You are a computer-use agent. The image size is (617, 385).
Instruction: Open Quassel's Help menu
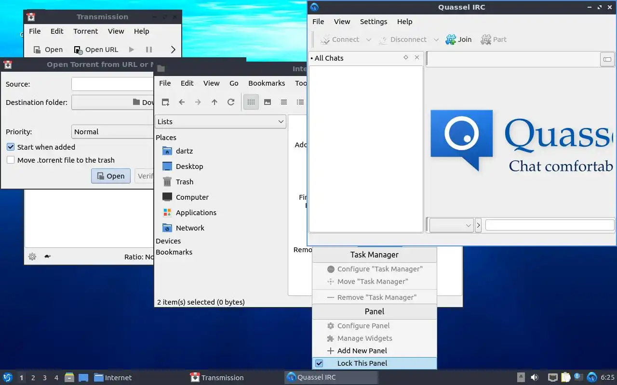tap(404, 22)
